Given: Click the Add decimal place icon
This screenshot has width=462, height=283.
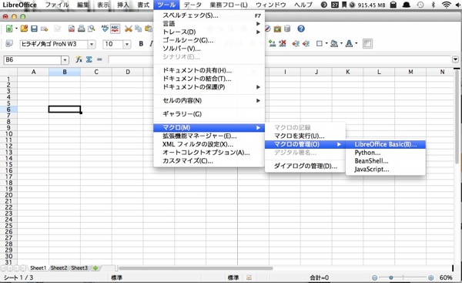Looking at the screenshot, I should coord(273,44).
